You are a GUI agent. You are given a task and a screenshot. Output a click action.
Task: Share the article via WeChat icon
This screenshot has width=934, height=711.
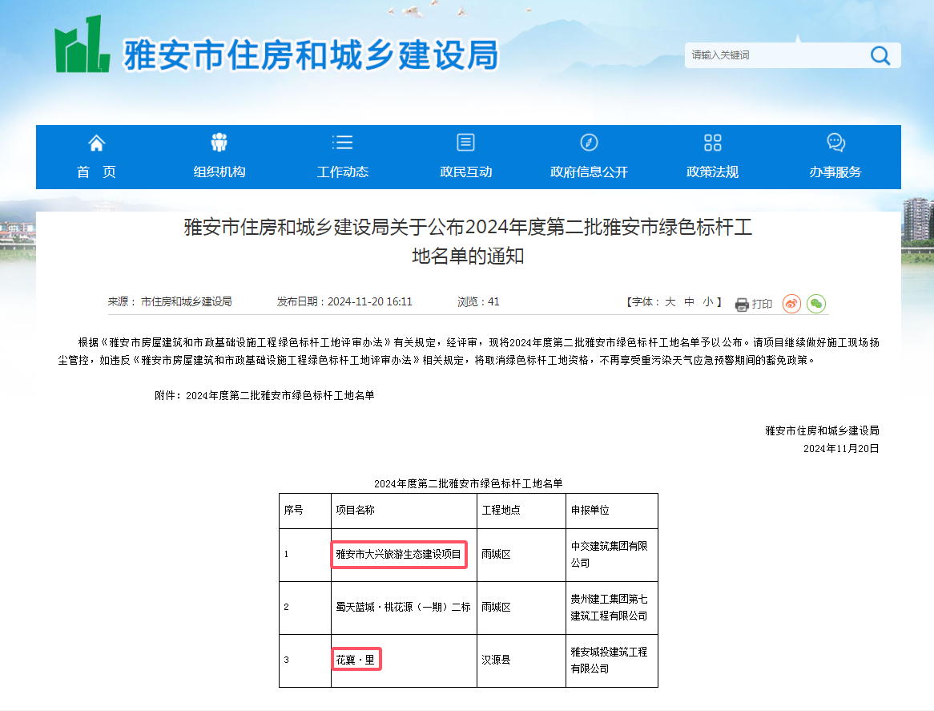(816, 304)
